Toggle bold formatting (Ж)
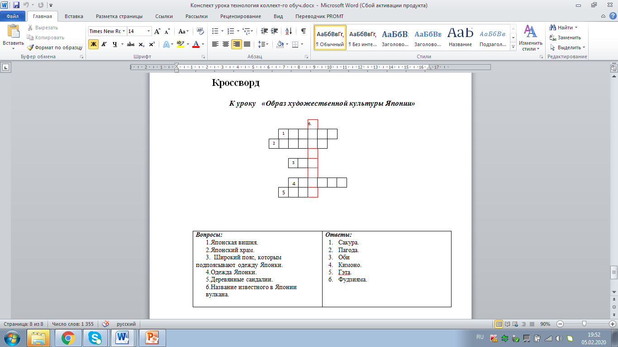The width and height of the screenshot is (618, 347). (x=93, y=44)
